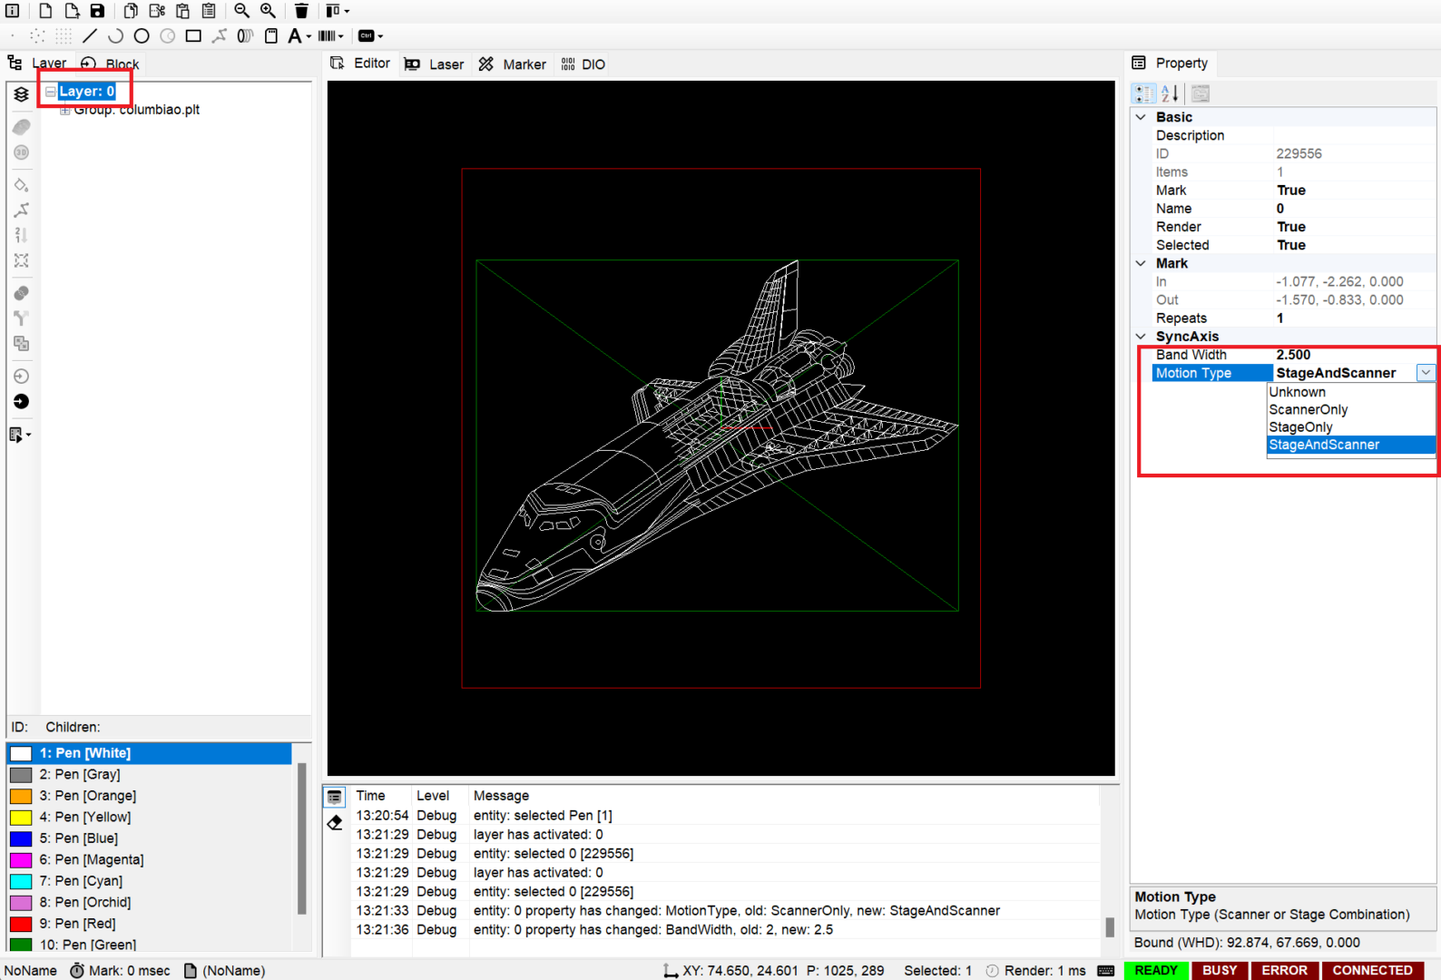The image size is (1441, 980).
Task: Collapse the Layer: 0 tree node
Action: pyautogui.click(x=51, y=92)
